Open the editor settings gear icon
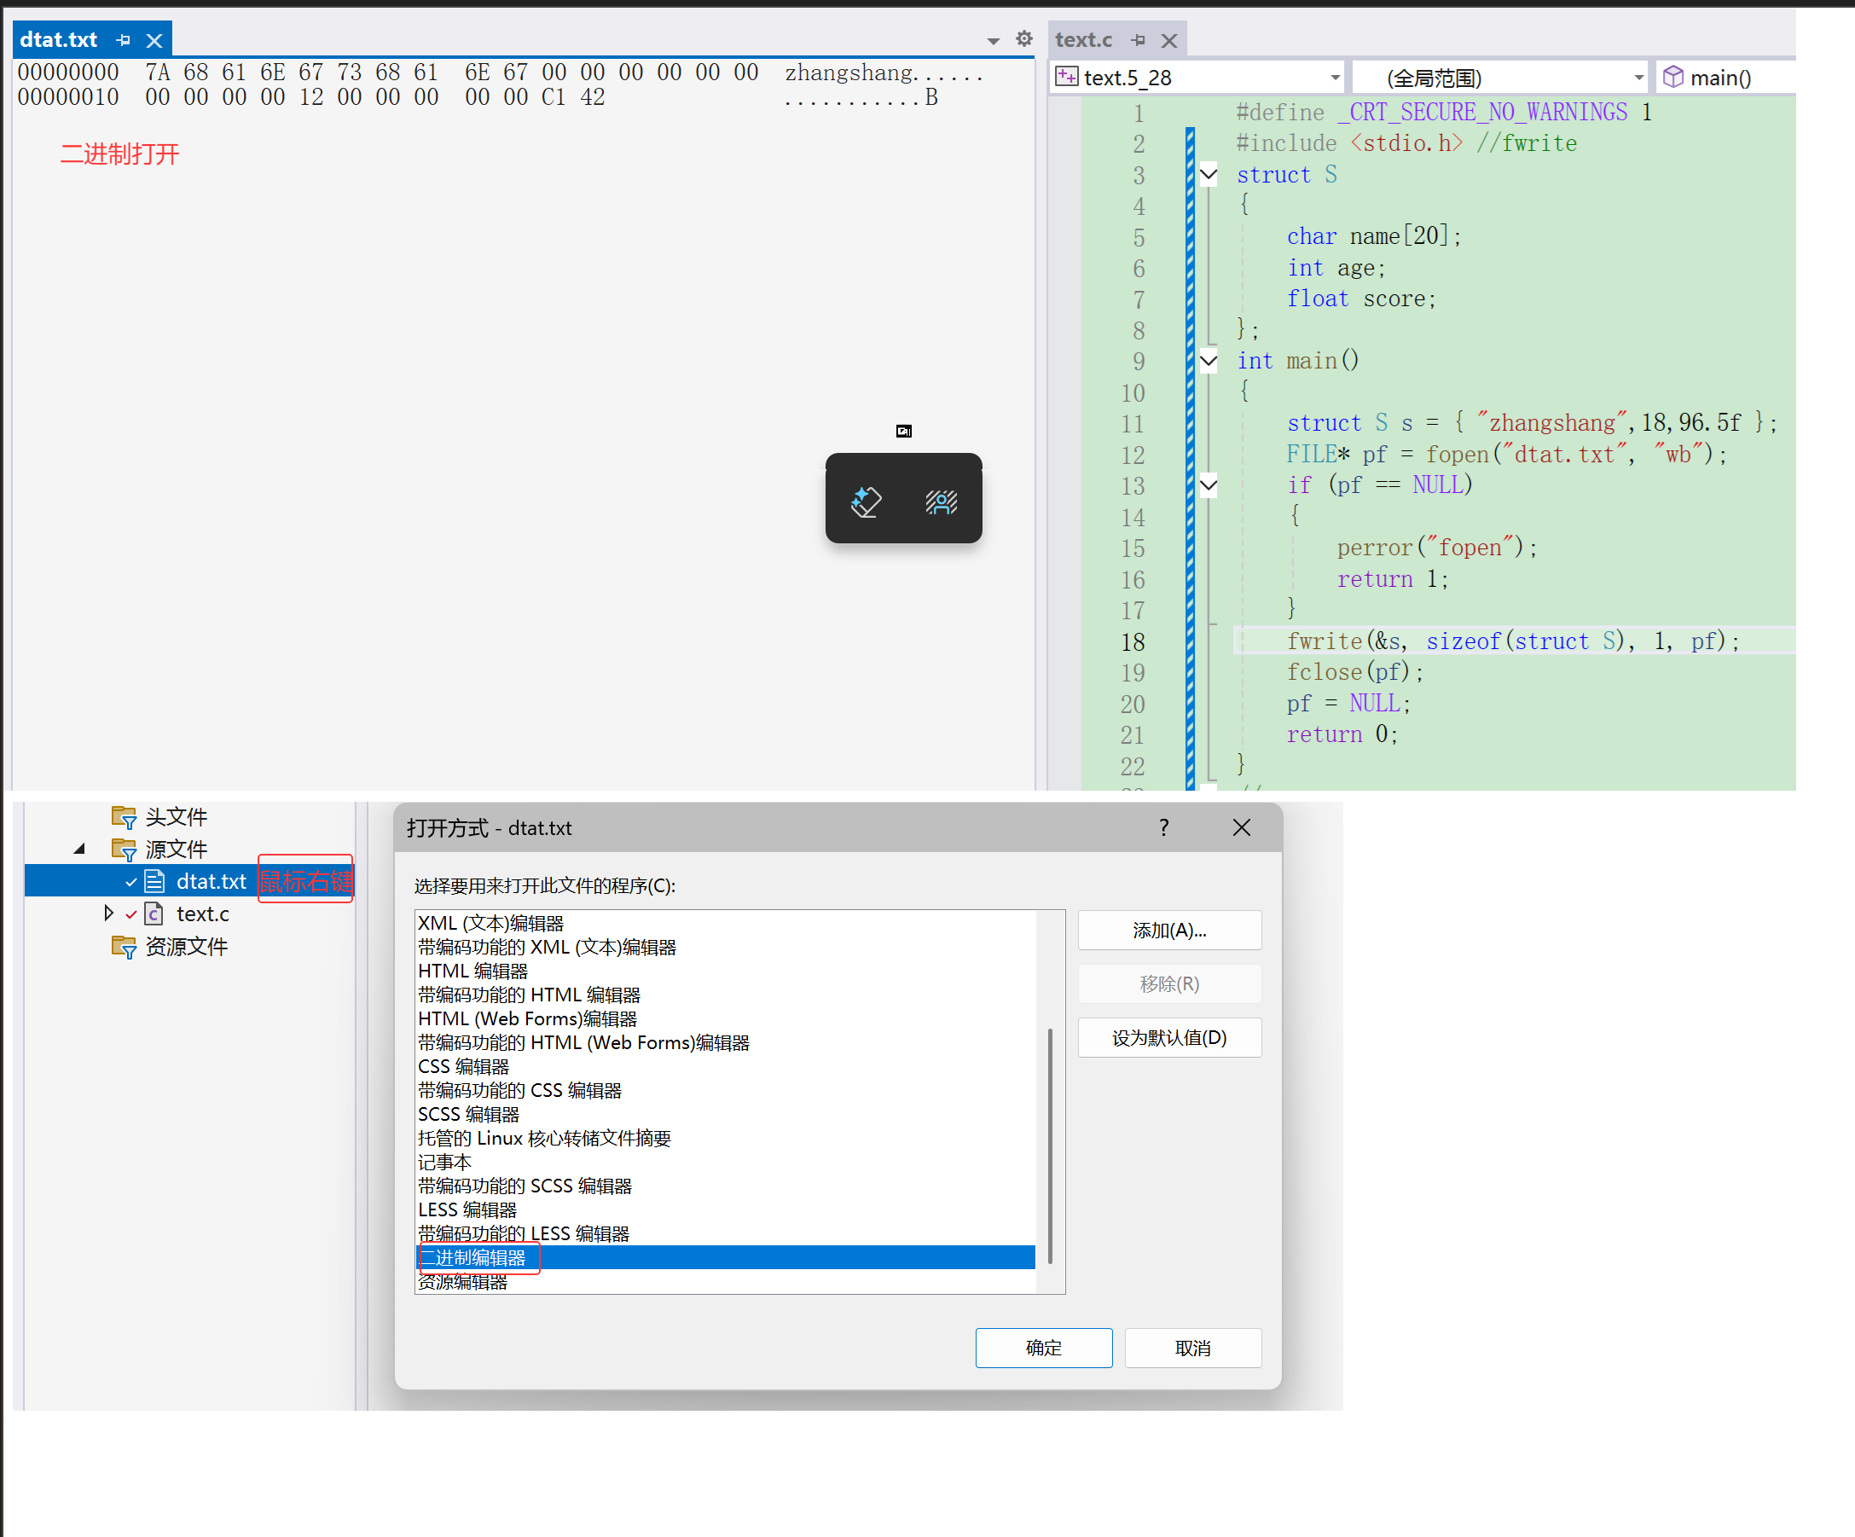 click(1023, 39)
